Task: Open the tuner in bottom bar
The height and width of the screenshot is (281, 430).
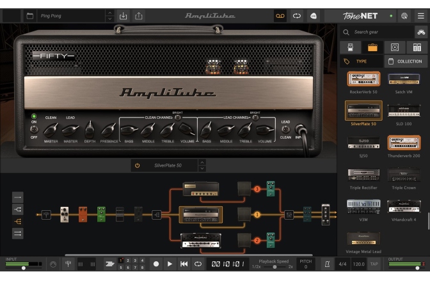Action: click(68, 264)
